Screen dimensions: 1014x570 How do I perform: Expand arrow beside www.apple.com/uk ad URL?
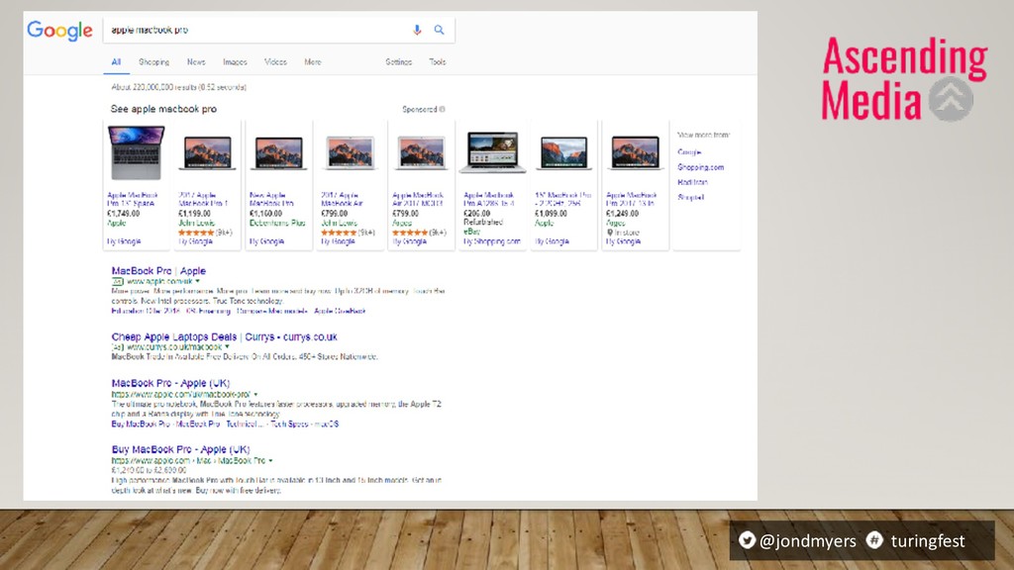pyautogui.click(x=198, y=282)
